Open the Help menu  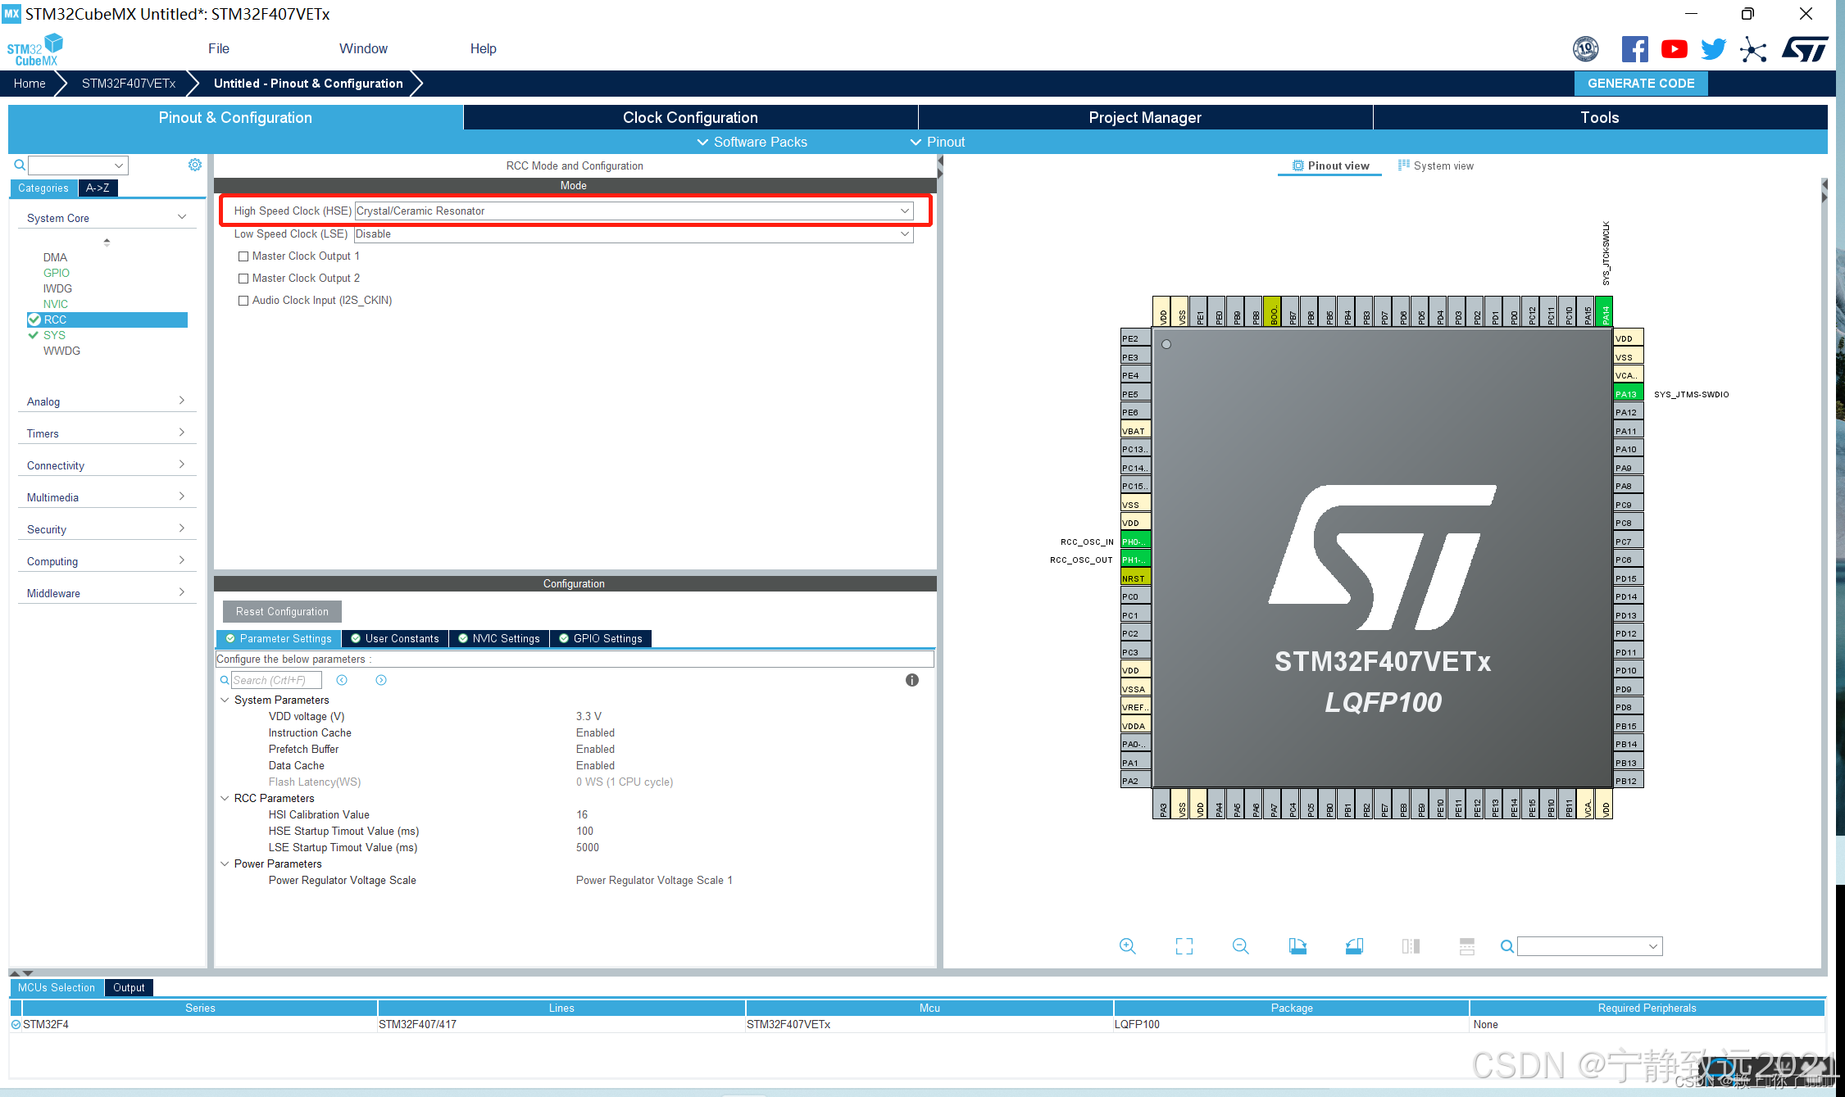(483, 48)
